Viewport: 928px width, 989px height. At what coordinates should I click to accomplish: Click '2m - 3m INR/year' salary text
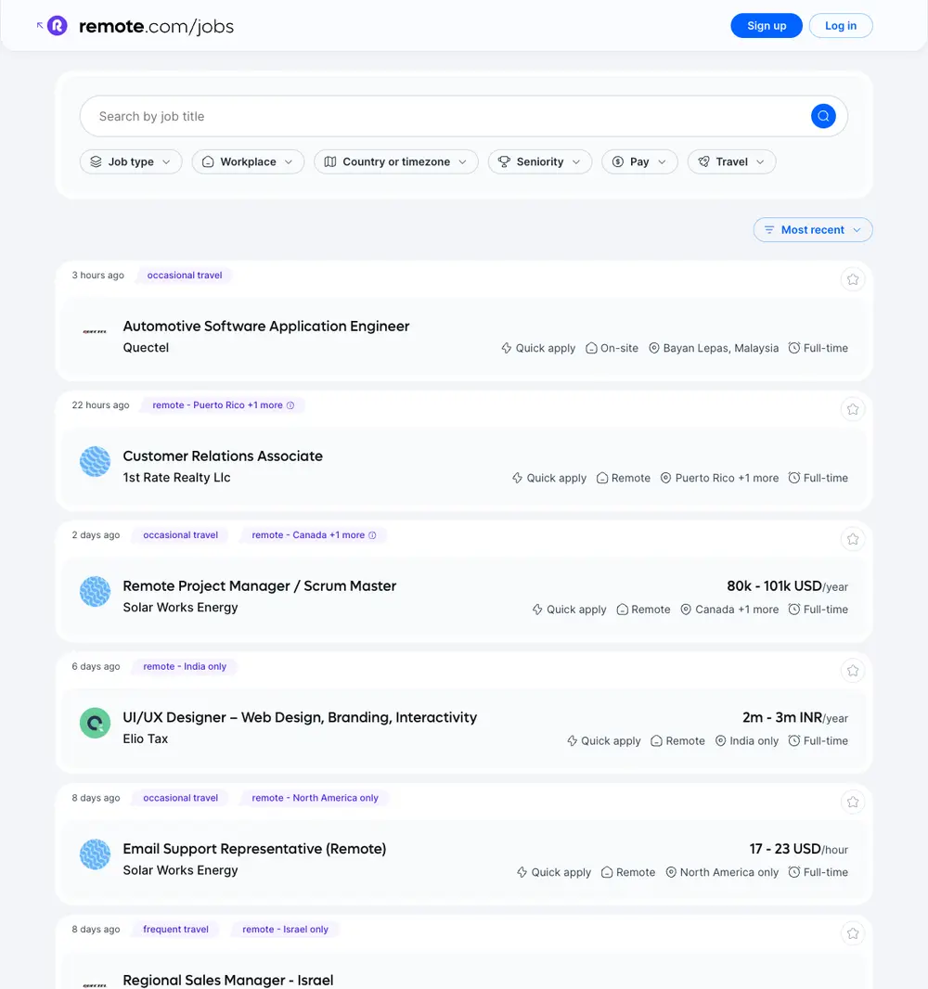[795, 717]
